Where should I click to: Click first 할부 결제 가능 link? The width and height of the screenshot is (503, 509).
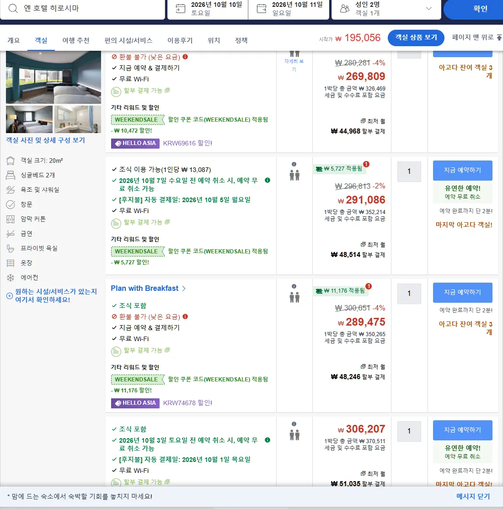point(146,91)
